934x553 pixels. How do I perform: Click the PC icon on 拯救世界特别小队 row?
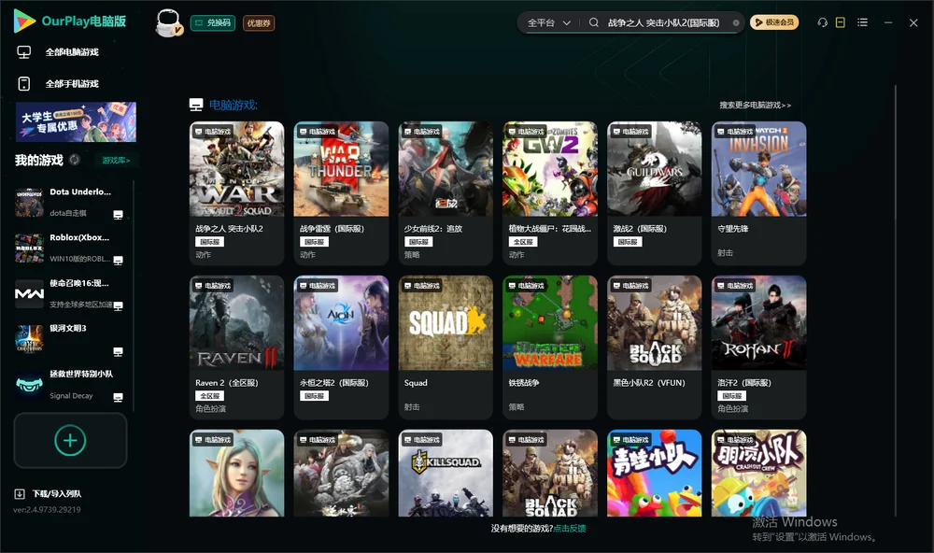pyautogui.click(x=118, y=398)
